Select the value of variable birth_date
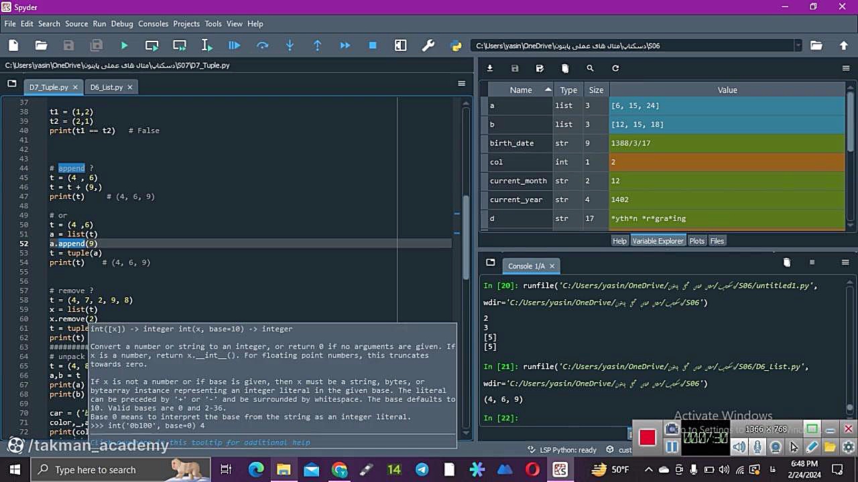The width and height of the screenshot is (858, 482). (727, 143)
